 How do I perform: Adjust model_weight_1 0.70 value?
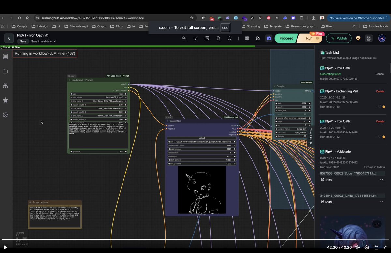[x=99, y=105]
